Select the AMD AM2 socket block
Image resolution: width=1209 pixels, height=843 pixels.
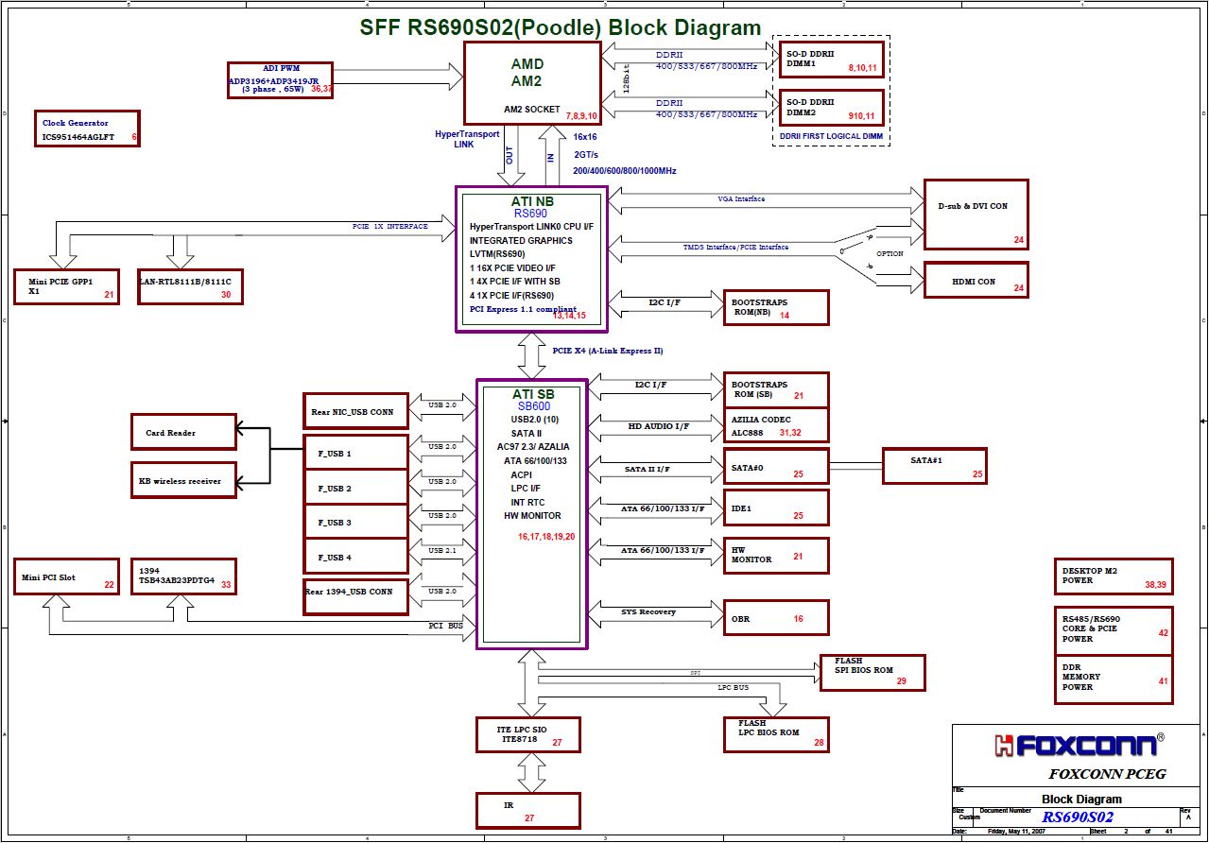tap(532, 82)
